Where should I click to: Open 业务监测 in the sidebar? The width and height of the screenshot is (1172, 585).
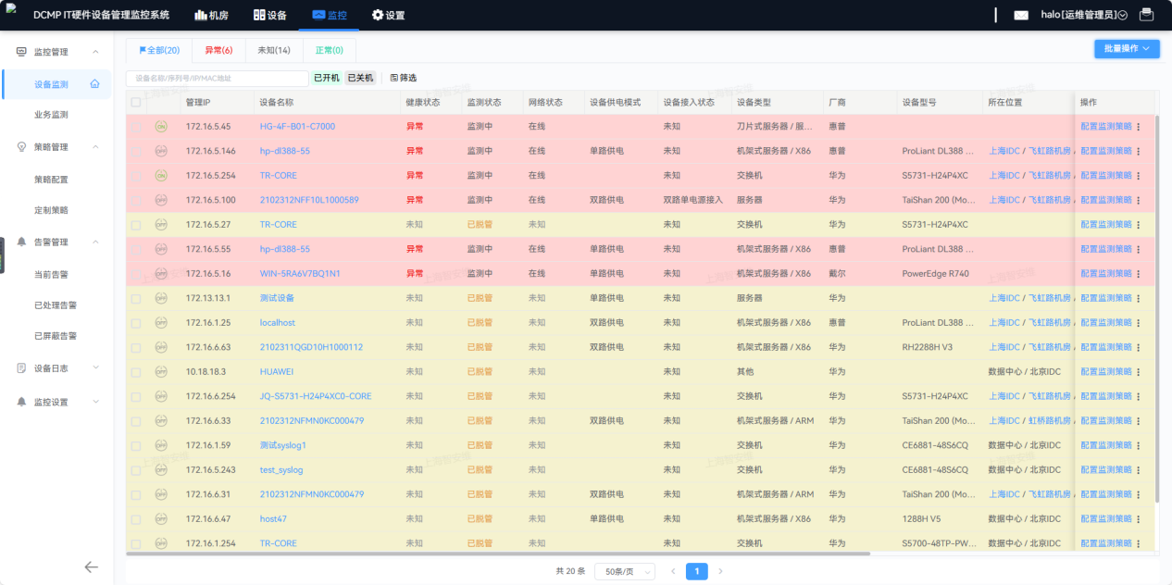(51, 115)
